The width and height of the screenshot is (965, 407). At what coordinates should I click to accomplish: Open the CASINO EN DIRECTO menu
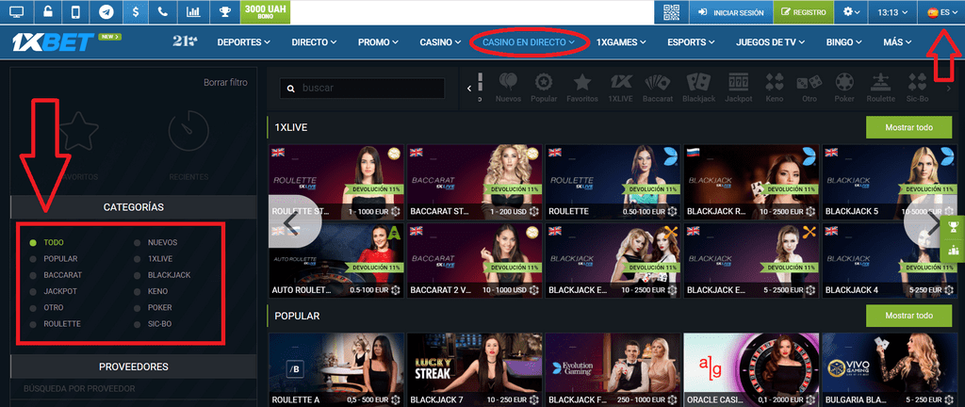tap(529, 42)
